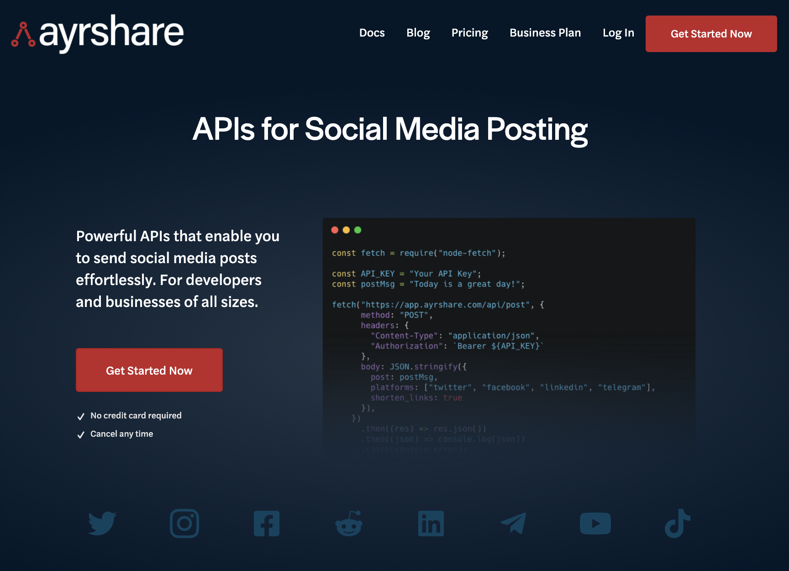Screen dimensions: 789x571
Task: Choose the Reddit alien icon
Action: [349, 523]
